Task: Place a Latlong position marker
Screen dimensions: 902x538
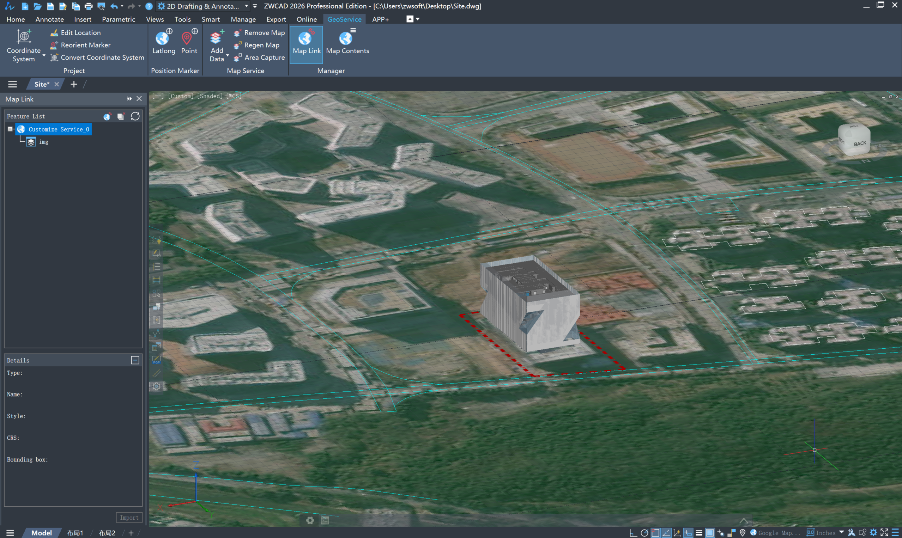Action: click(164, 42)
